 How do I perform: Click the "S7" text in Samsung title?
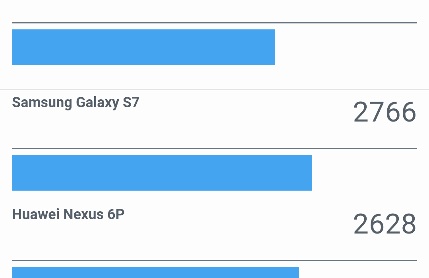click(131, 102)
